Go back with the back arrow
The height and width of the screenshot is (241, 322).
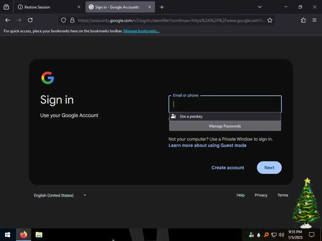coord(8,20)
